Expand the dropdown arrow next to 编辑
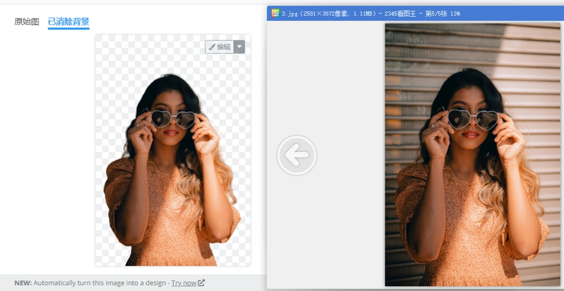 pos(240,47)
